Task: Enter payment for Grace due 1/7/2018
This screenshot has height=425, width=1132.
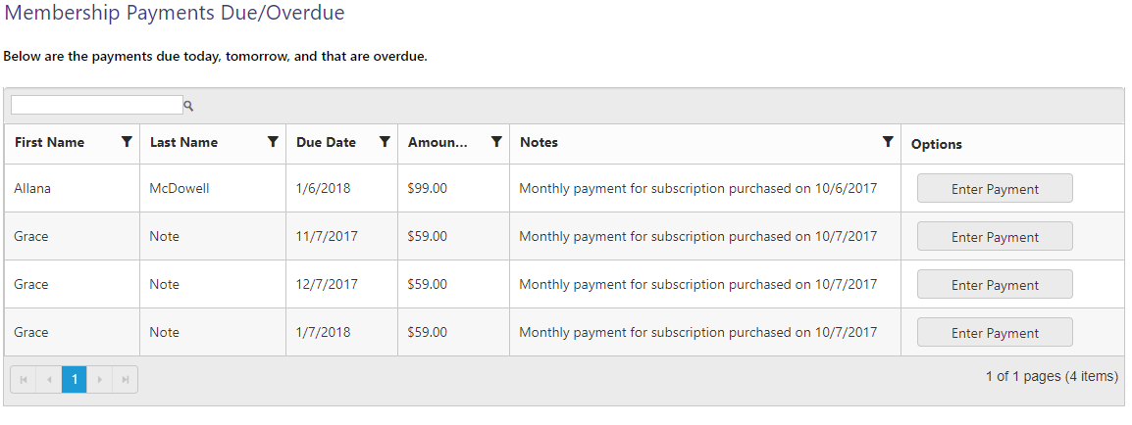Action: coord(995,333)
